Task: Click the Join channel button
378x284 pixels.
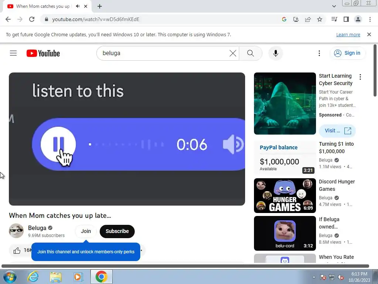Action: click(x=86, y=231)
